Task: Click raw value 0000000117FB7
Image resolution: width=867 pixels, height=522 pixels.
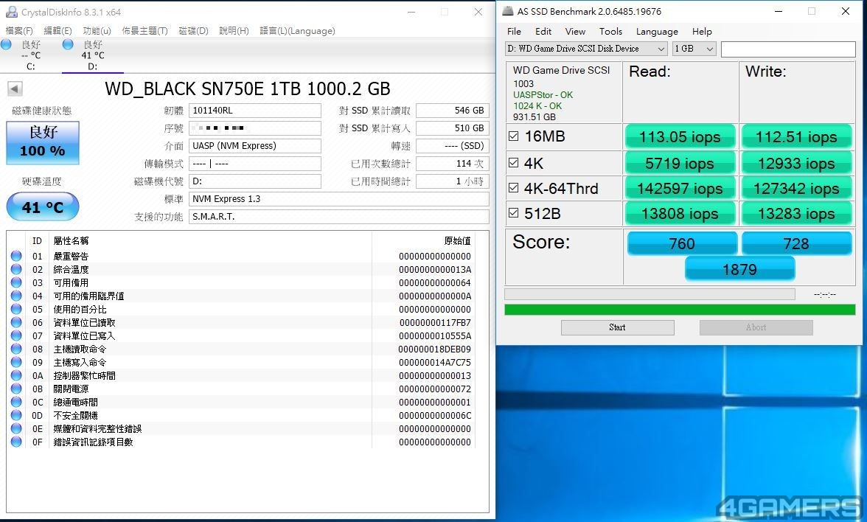Action: pos(435,322)
